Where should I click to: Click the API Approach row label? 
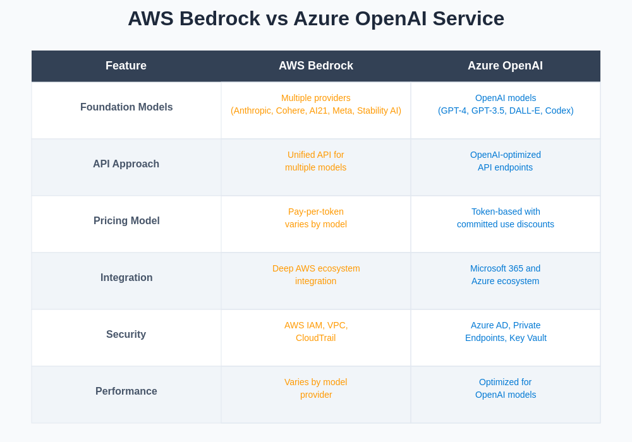tap(126, 164)
